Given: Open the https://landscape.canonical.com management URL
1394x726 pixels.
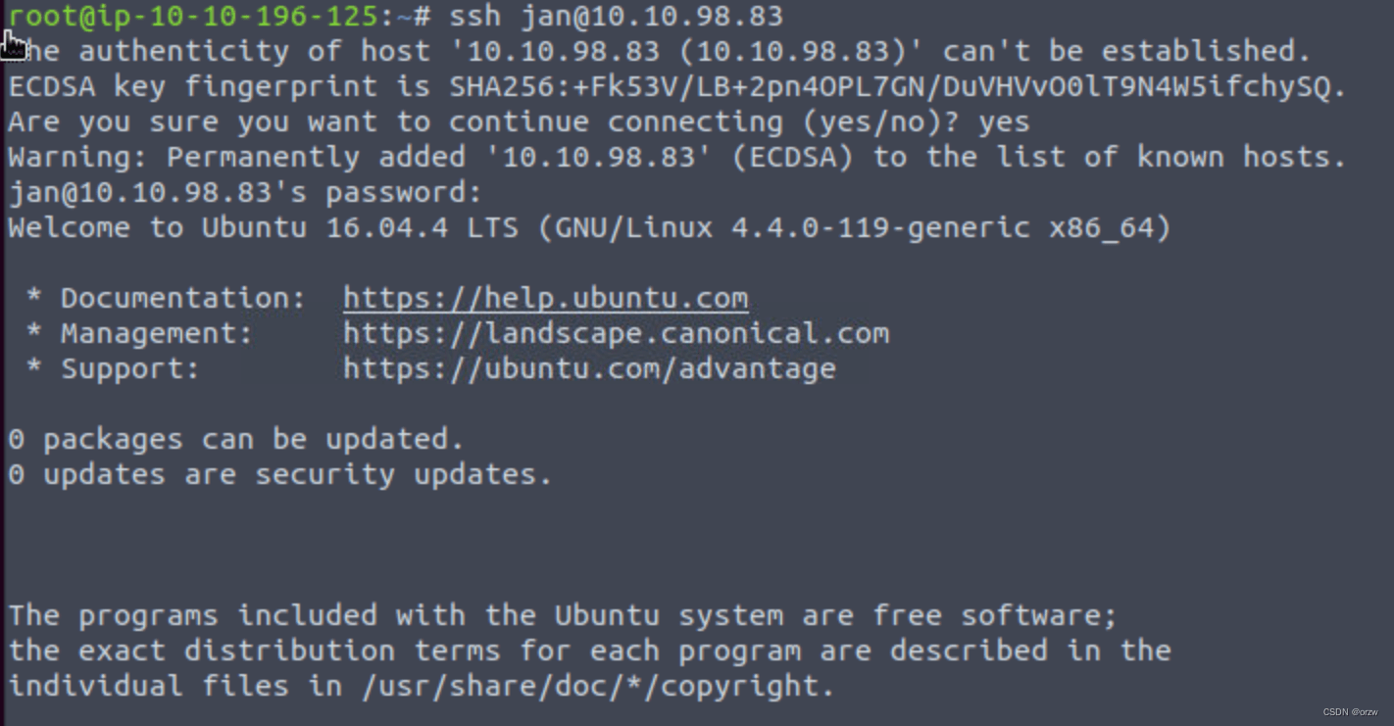Looking at the screenshot, I should (616, 333).
